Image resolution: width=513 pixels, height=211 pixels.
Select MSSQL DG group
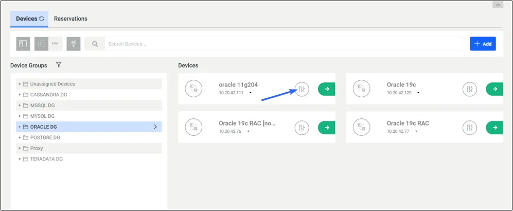89,105
